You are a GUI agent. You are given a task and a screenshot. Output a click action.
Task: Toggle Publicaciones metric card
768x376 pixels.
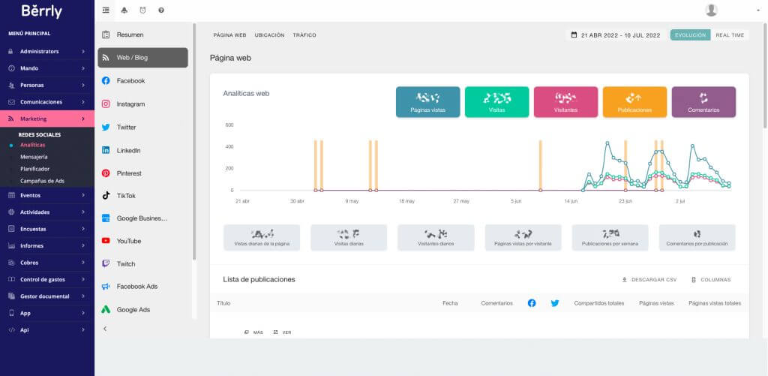pyautogui.click(x=634, y=102)
